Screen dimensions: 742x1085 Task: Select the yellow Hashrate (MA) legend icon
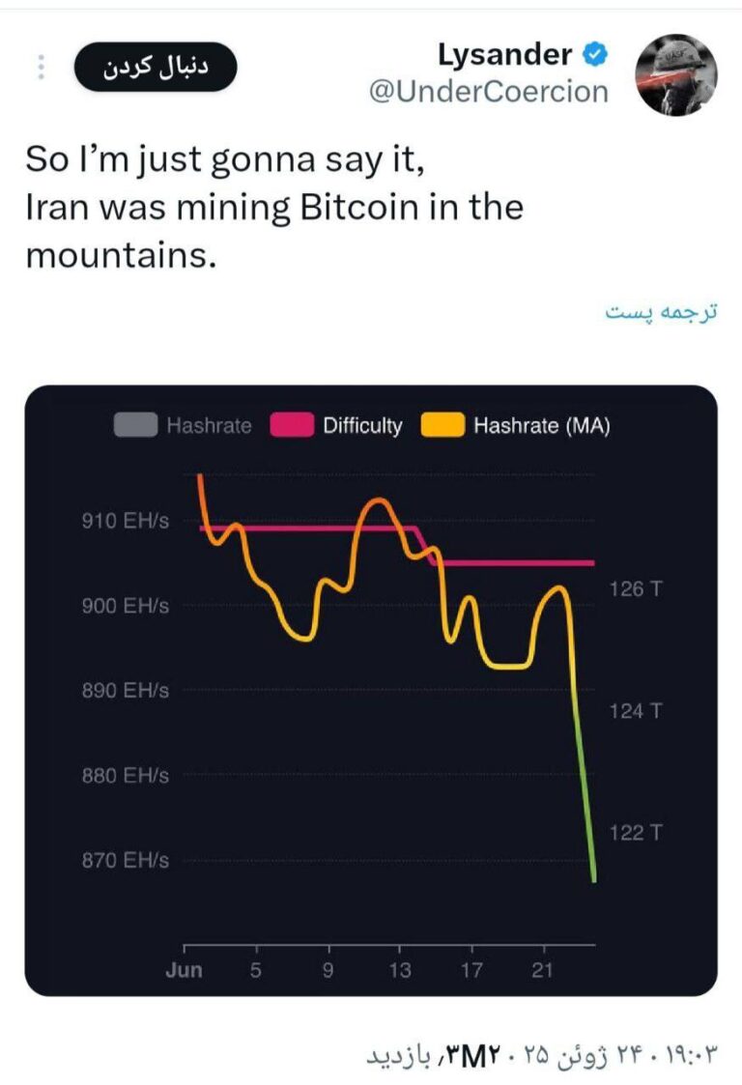pos(442,425)
